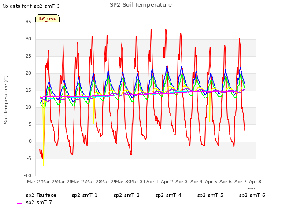Click the Apr 5 x-axis date label
The image size is (282, 211).
tap(211, 182)
